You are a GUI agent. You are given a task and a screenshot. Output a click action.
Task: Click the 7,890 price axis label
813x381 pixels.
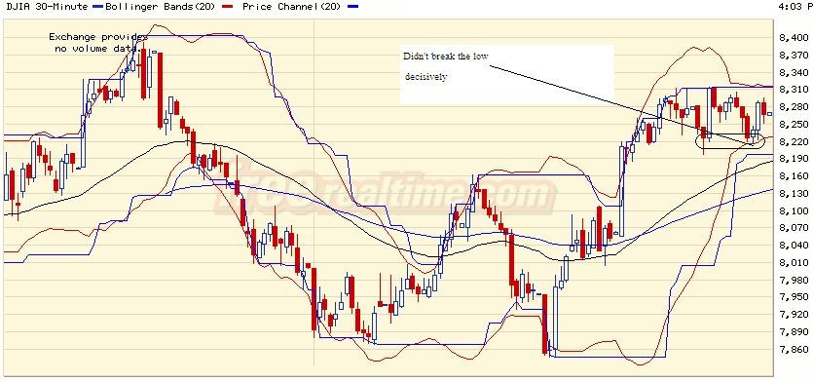tap(794, 331)
